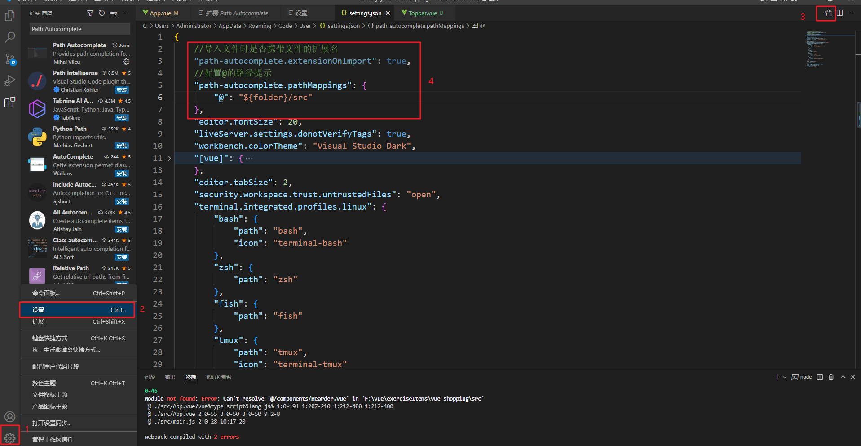Screen dimensions: 861x446
Task: Switch to the 调试控制台 panel tab
Action: [x=219, y=377]
